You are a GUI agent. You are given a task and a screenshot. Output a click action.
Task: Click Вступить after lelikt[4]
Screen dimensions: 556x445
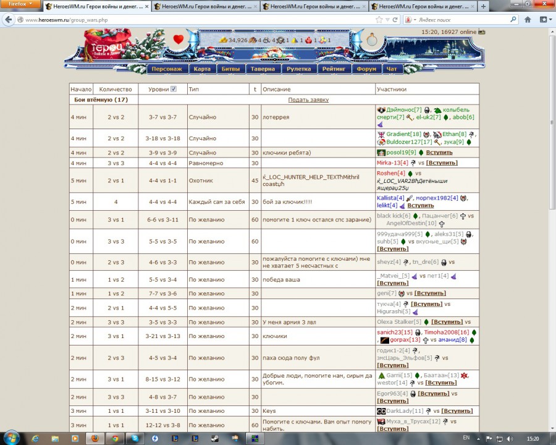tap(421, 205)
